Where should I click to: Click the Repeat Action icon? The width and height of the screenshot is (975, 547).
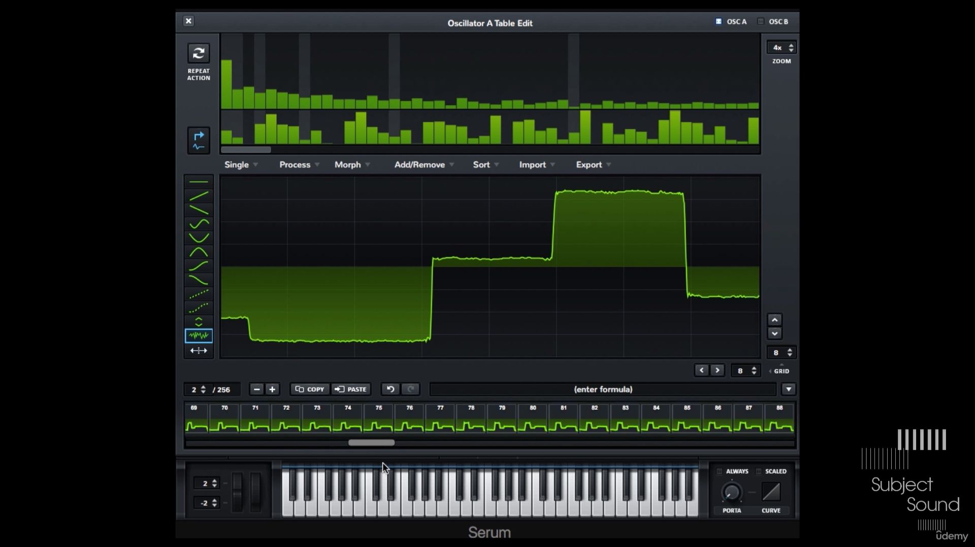tap(199, 53)
